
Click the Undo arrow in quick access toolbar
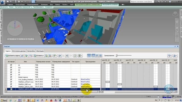coord(22,1)
